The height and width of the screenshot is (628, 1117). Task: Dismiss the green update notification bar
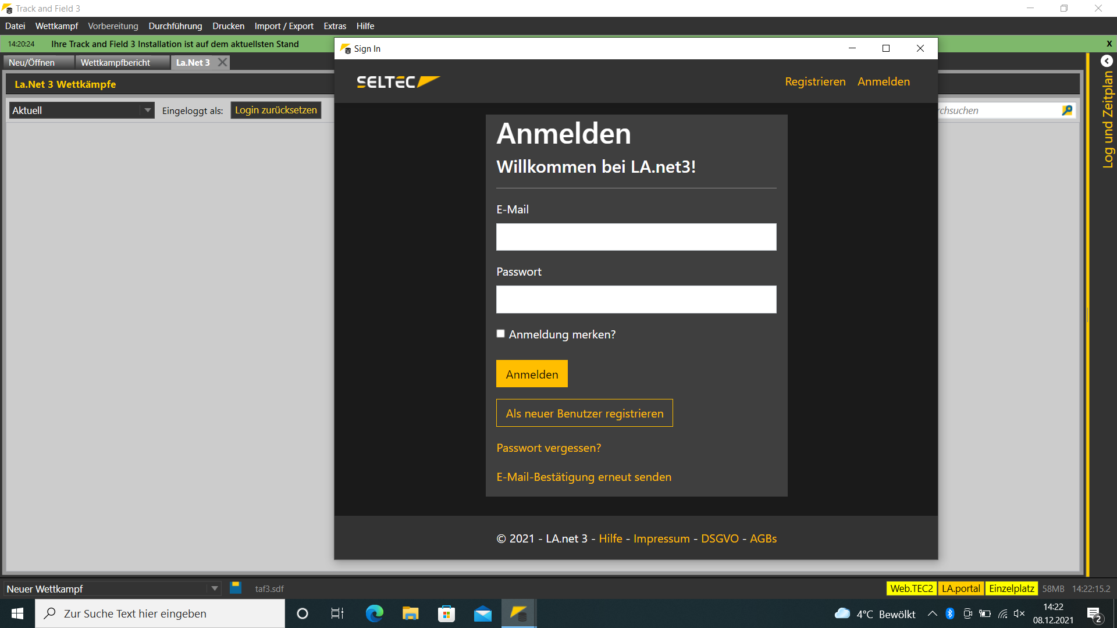(x=1109, y=44)
